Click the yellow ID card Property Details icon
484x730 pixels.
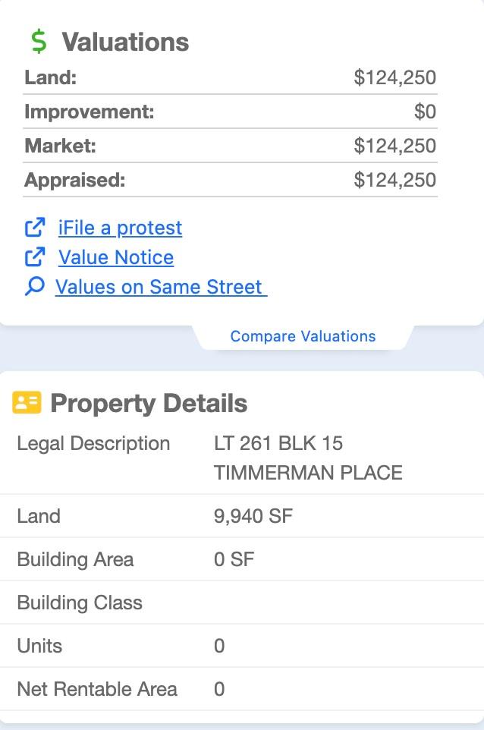coord(27,403)
